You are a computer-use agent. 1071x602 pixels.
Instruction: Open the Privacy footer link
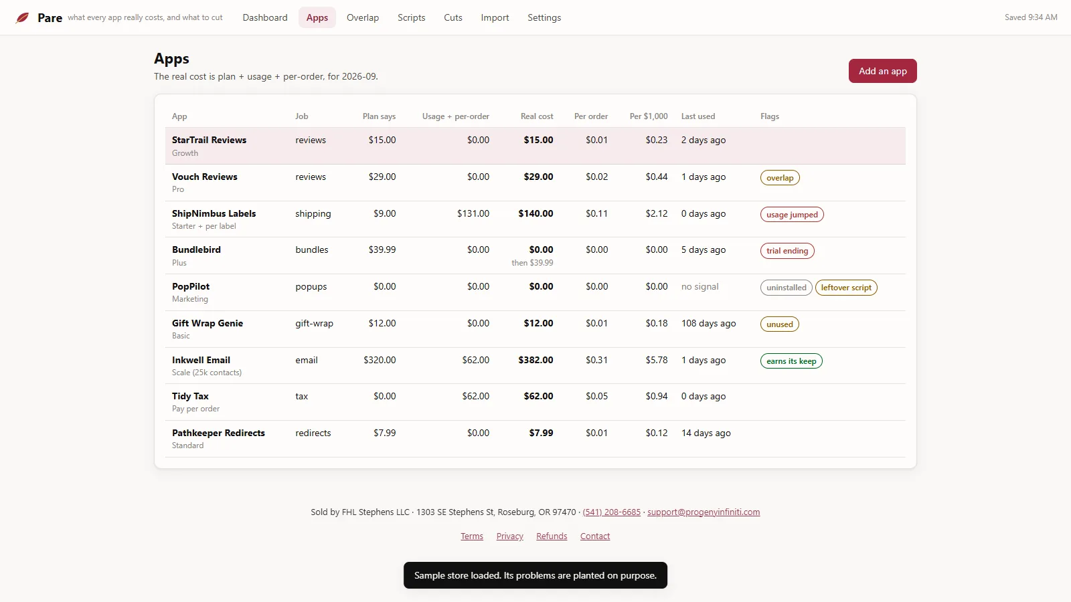(510, 536)
